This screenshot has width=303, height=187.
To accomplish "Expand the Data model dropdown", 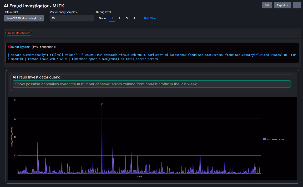I will (24, 18).
